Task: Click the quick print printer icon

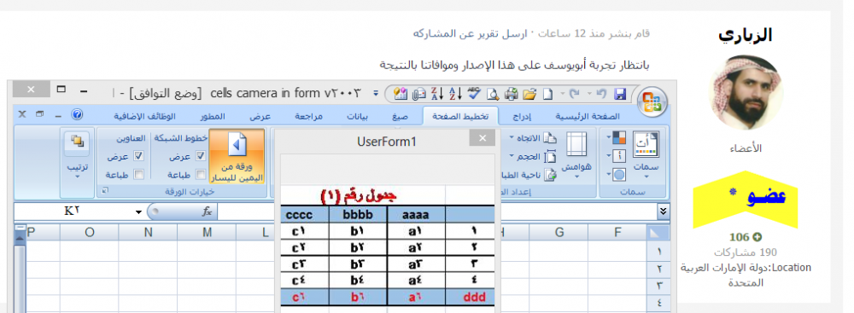Action: coord(511,94)
